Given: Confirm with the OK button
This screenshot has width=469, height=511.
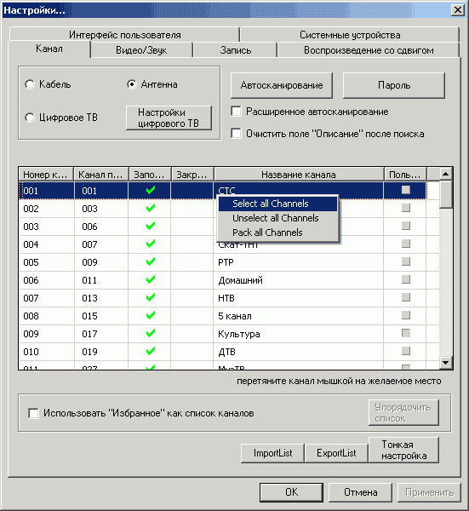Looking at the screenshot, I should pos(291,492).
